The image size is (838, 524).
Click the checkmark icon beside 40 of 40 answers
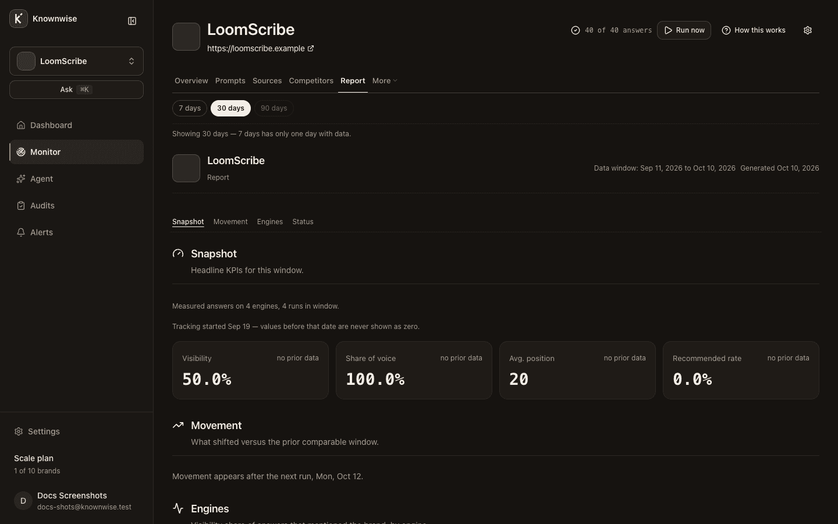[x=576, y=30]
